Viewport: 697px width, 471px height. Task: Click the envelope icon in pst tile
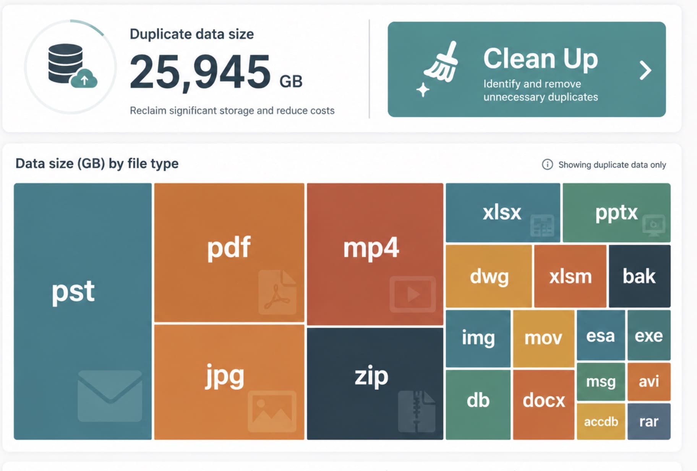coord(110,396)
